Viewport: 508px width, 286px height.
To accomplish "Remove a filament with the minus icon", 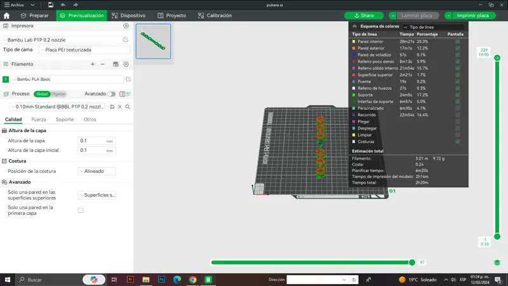I will click(102, 64).
